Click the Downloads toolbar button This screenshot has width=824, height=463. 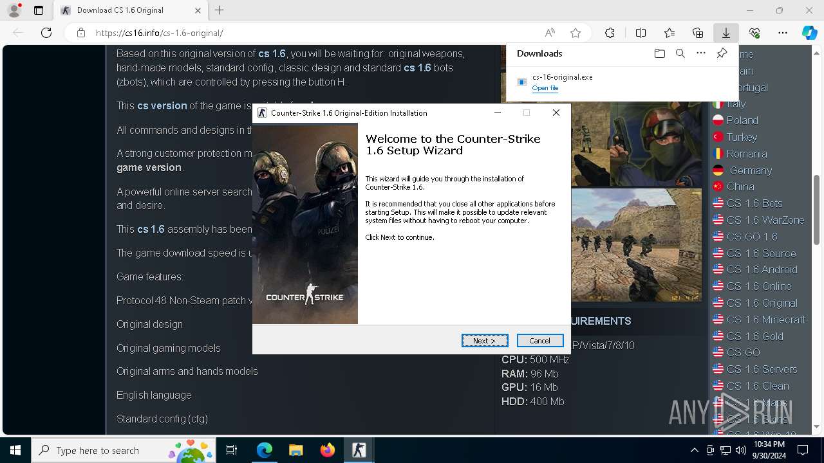[x=726, y=33]
